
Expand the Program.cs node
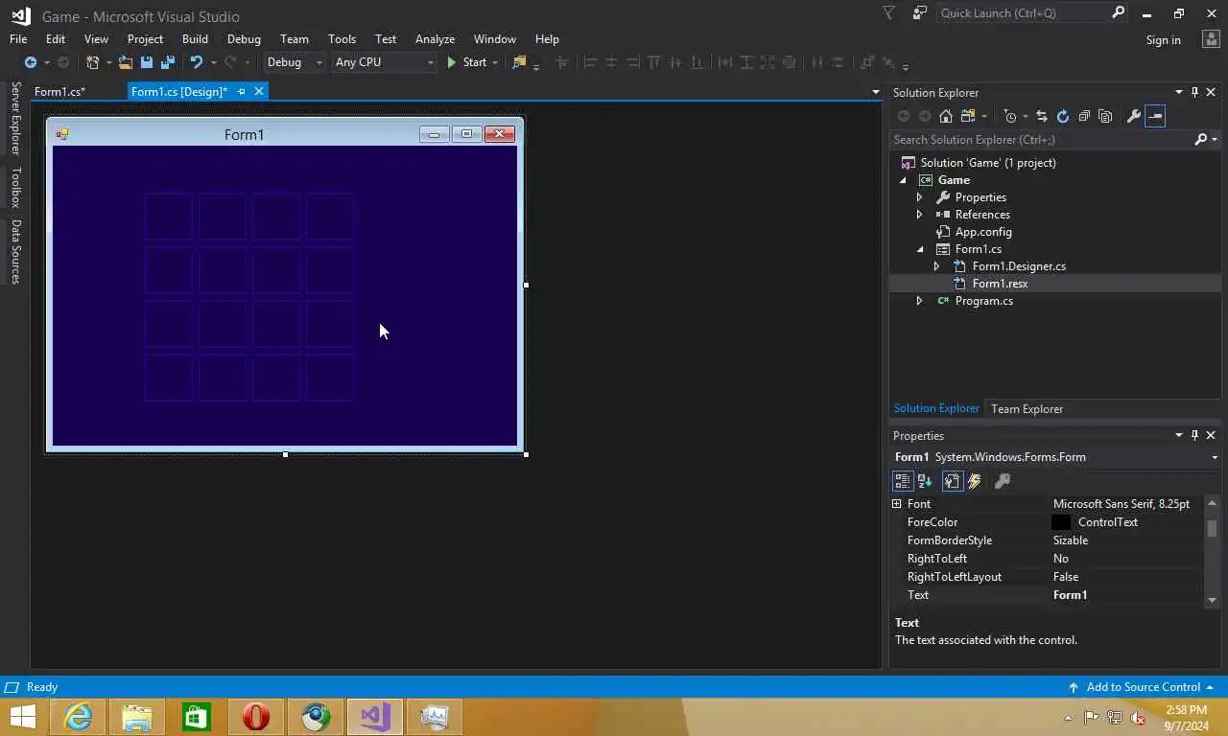[x=919, y=301]
